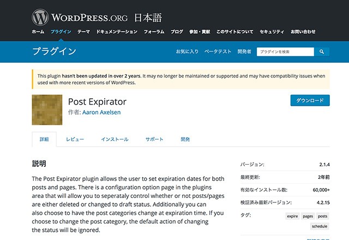Switch to the インストール tab

point(115,140)
